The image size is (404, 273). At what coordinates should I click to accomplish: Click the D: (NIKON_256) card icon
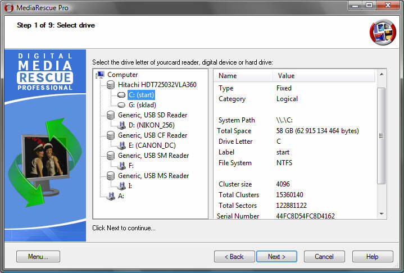click(x=121, y=125)
